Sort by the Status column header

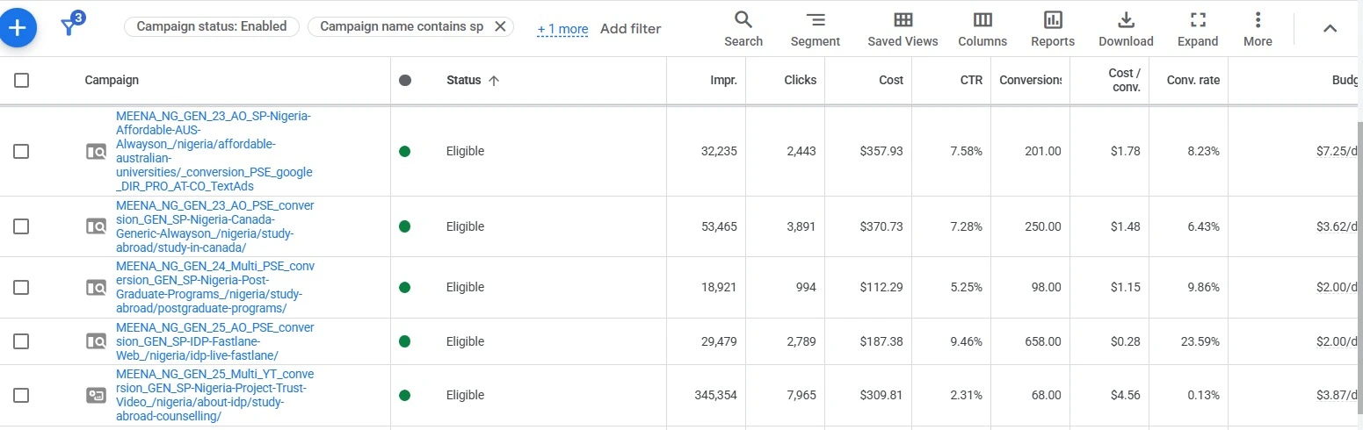coord(463,80)
